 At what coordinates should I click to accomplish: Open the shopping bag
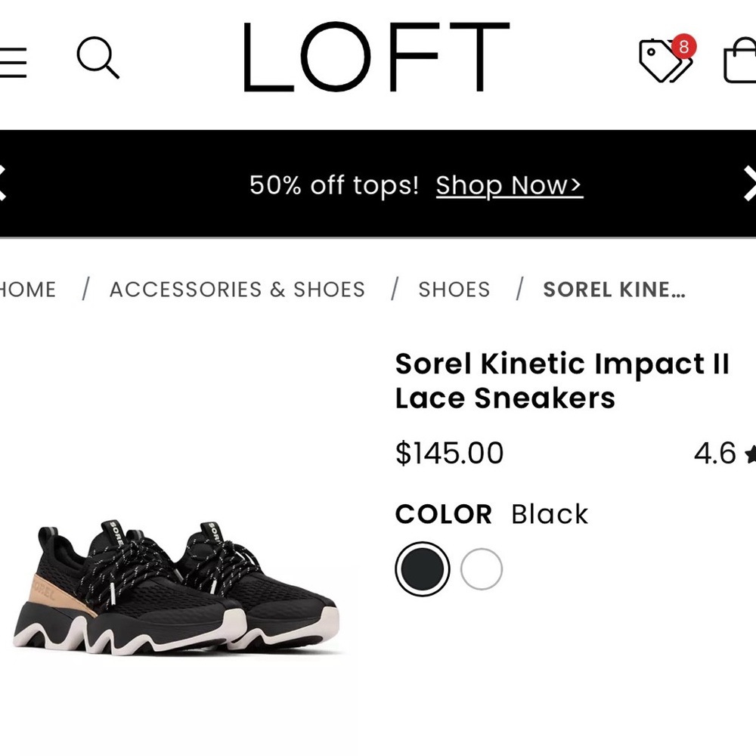coord(743,64)
